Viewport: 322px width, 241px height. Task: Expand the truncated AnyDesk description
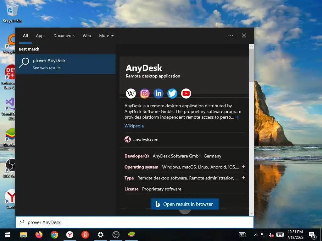click(x=237, y=117)
